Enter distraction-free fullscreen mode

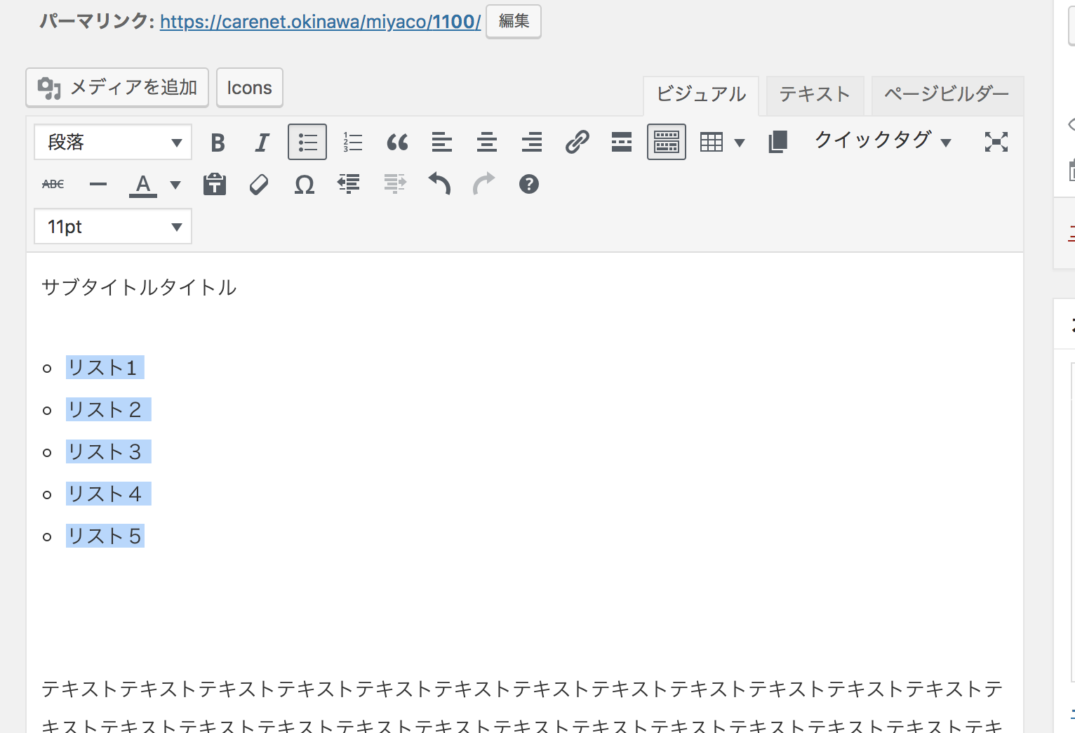[996, 143]
